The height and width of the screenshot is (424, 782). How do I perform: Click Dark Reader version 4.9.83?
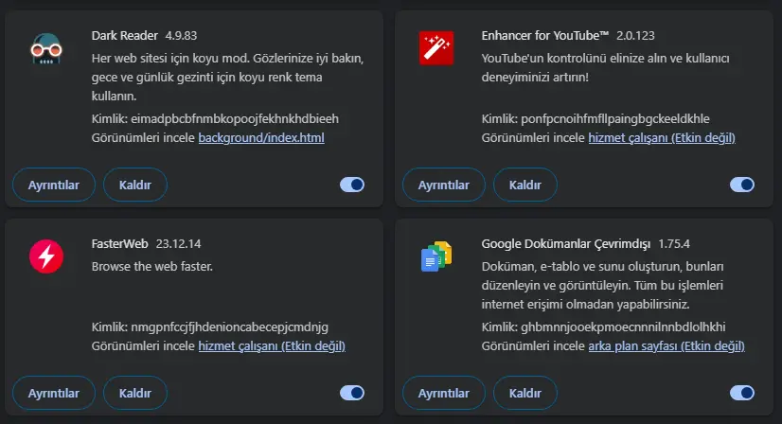tap(181, 35)
